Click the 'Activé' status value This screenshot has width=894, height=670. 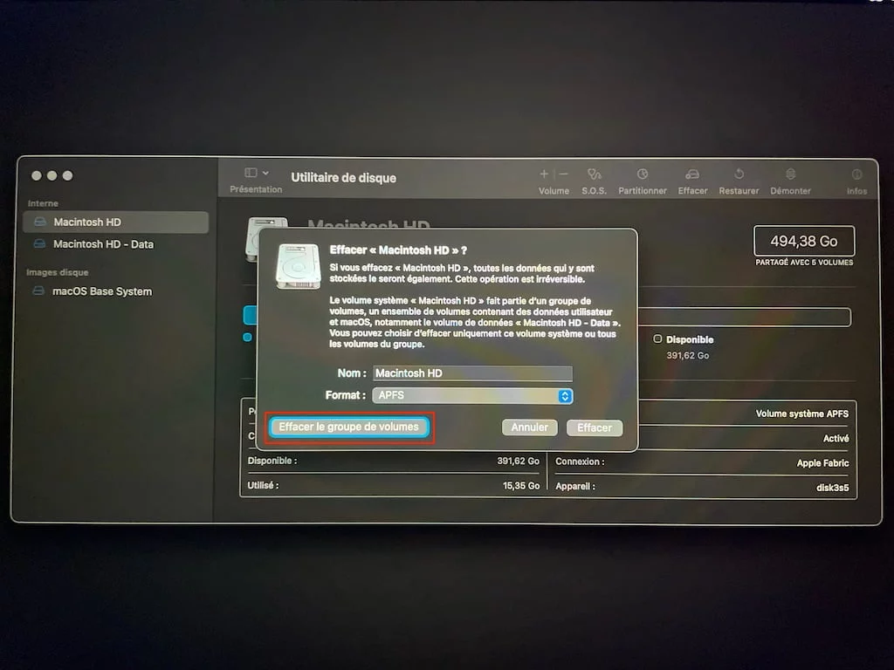click(x=836, y=438)
